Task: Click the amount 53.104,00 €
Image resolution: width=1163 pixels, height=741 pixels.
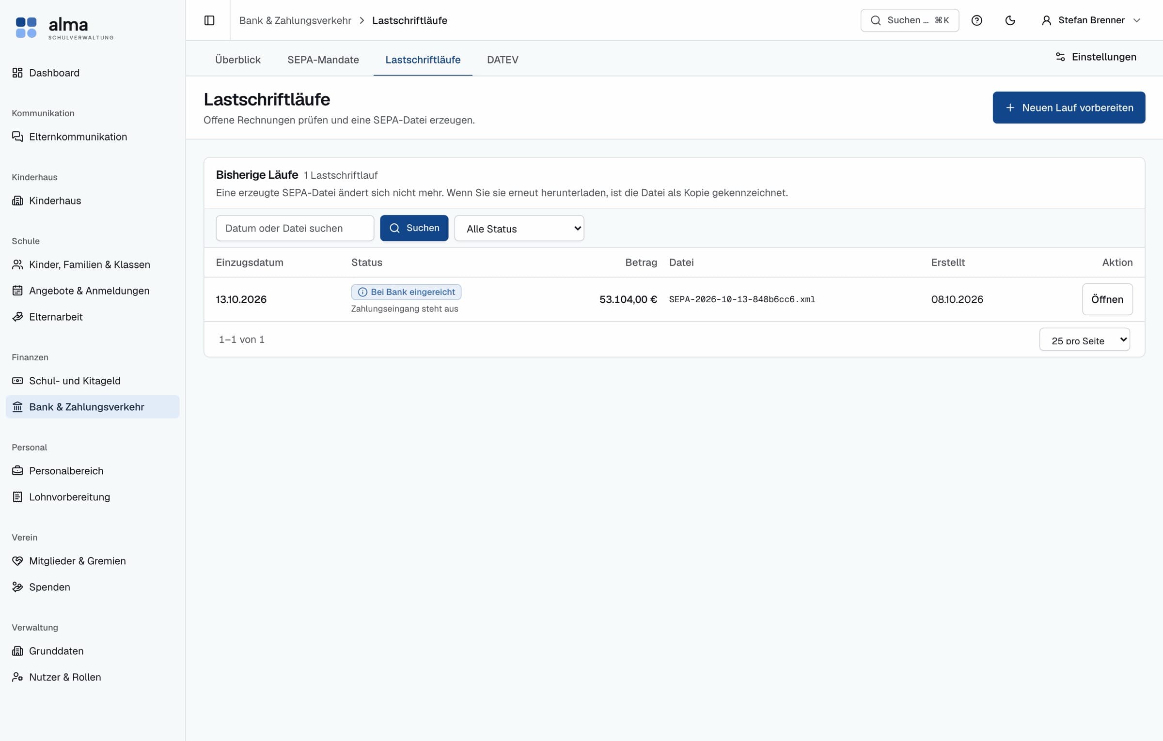Action: click(628, 299)
